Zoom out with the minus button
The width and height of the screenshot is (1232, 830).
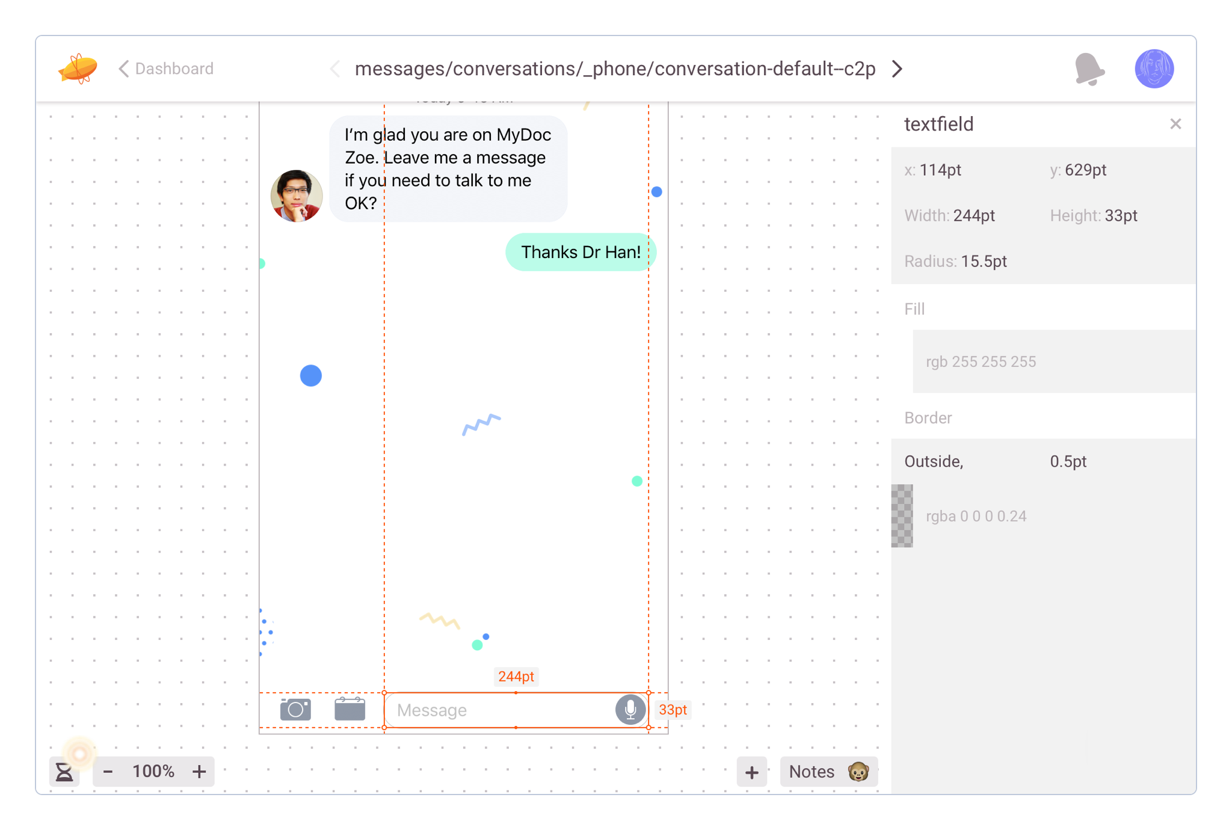click(108, 772)
